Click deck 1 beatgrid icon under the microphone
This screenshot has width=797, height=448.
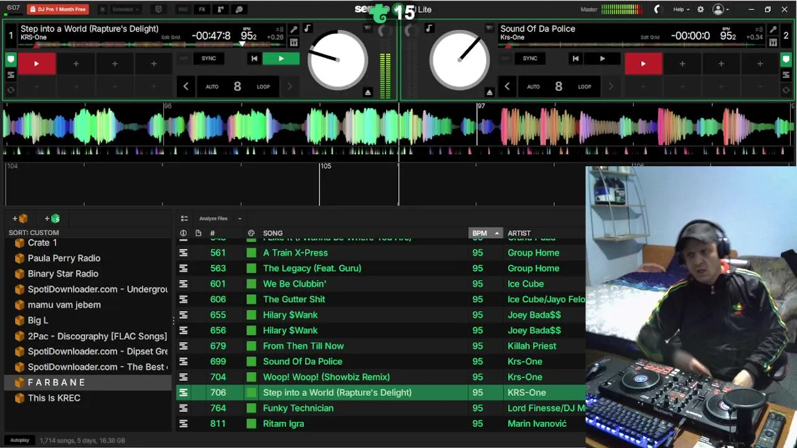point(294,42)
